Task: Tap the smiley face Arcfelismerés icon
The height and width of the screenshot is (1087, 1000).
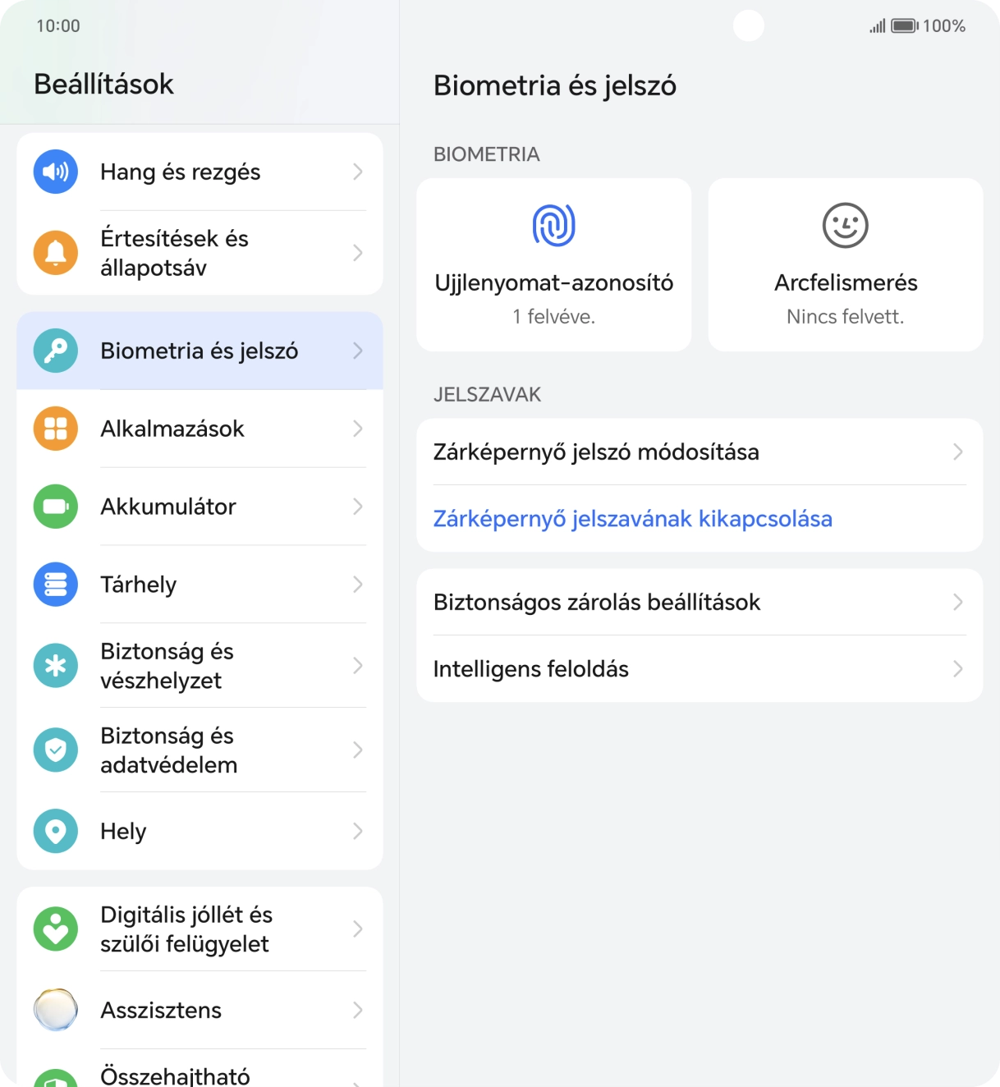Action: (845, 225)
